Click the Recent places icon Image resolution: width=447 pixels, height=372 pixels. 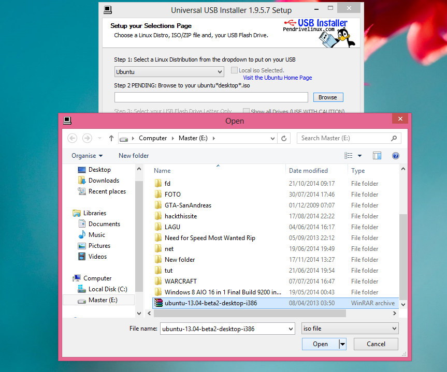(82, 191)
